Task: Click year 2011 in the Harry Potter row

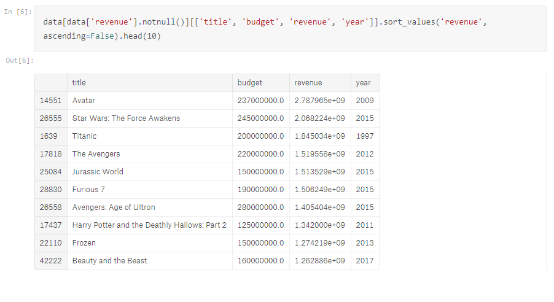Action: click(x=365, y=225)
